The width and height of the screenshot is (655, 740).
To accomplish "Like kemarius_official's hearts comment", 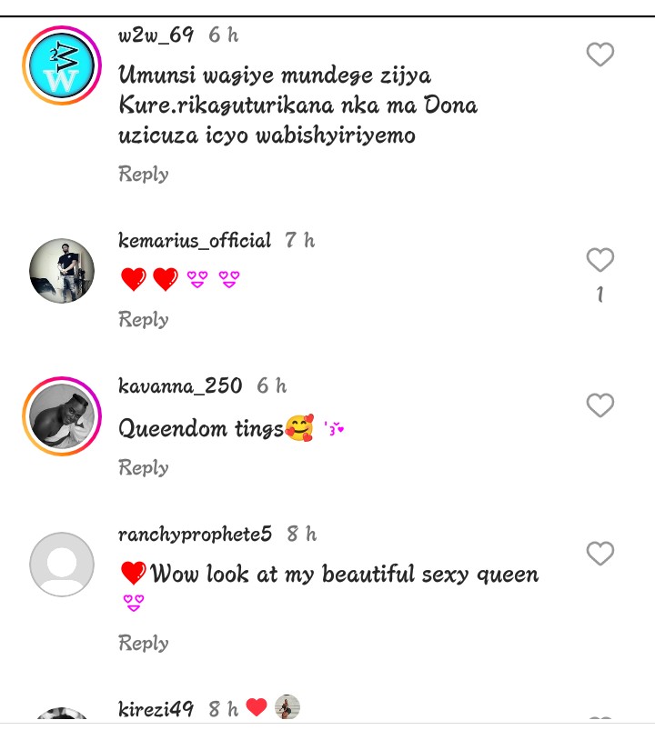I will point(600,260).
